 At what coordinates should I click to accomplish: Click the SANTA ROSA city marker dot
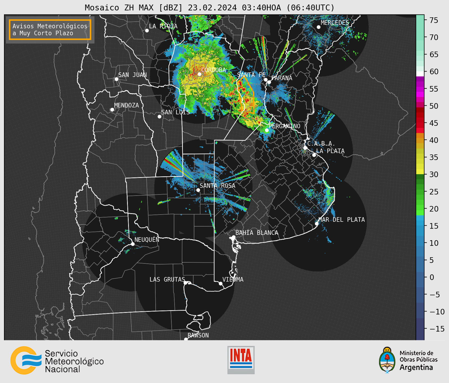(x=198, y=190)
